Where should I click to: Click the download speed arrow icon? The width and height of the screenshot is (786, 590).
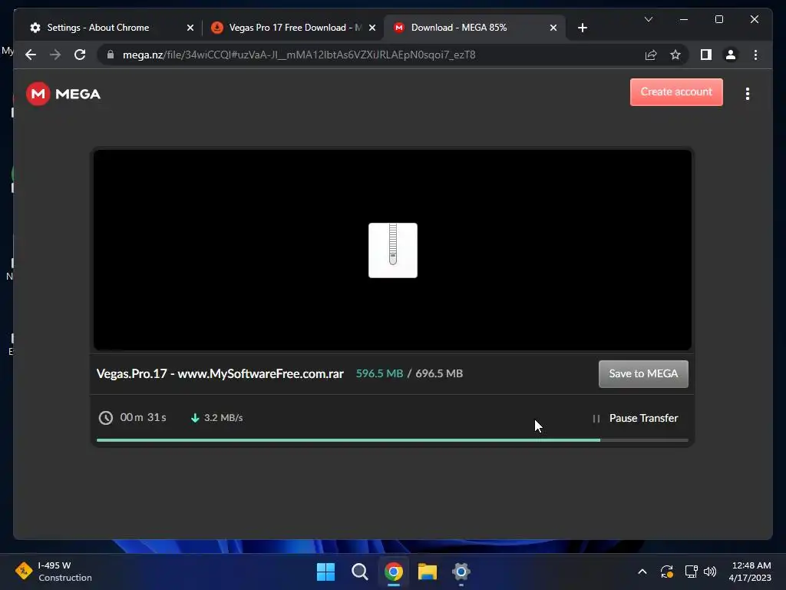point(195,417)
